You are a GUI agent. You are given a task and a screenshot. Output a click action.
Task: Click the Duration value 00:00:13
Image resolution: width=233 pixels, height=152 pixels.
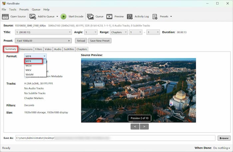(182, 32)
